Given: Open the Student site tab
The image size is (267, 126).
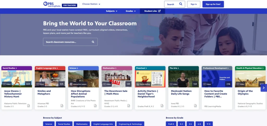Looking at the screenshot, I should (x=152, y=11).
